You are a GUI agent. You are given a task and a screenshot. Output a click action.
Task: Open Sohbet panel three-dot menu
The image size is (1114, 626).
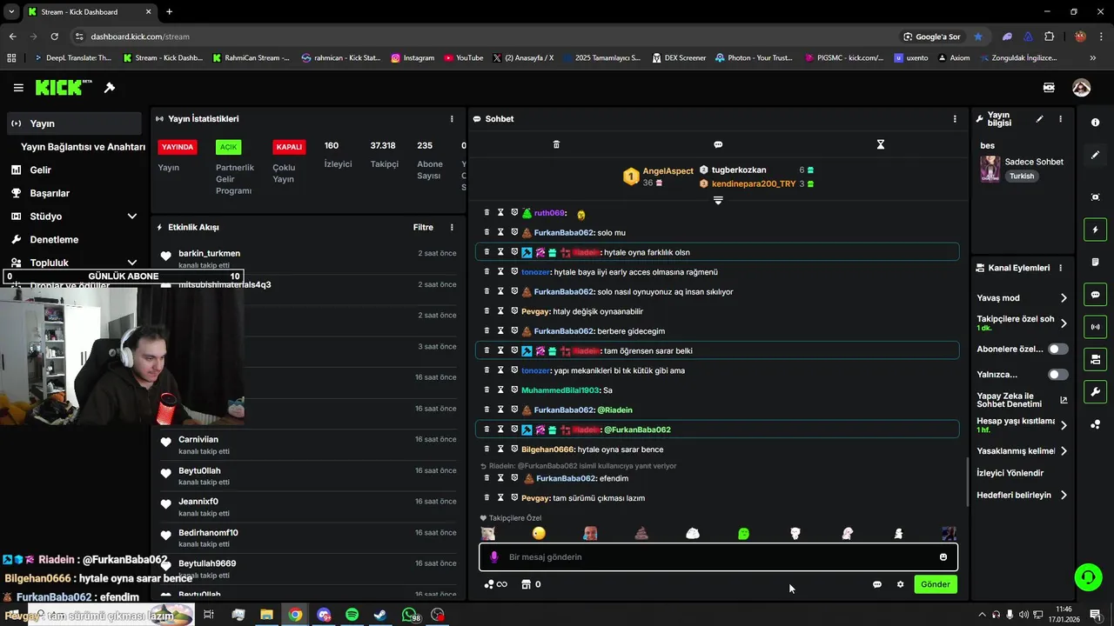(x=955, y=118)
